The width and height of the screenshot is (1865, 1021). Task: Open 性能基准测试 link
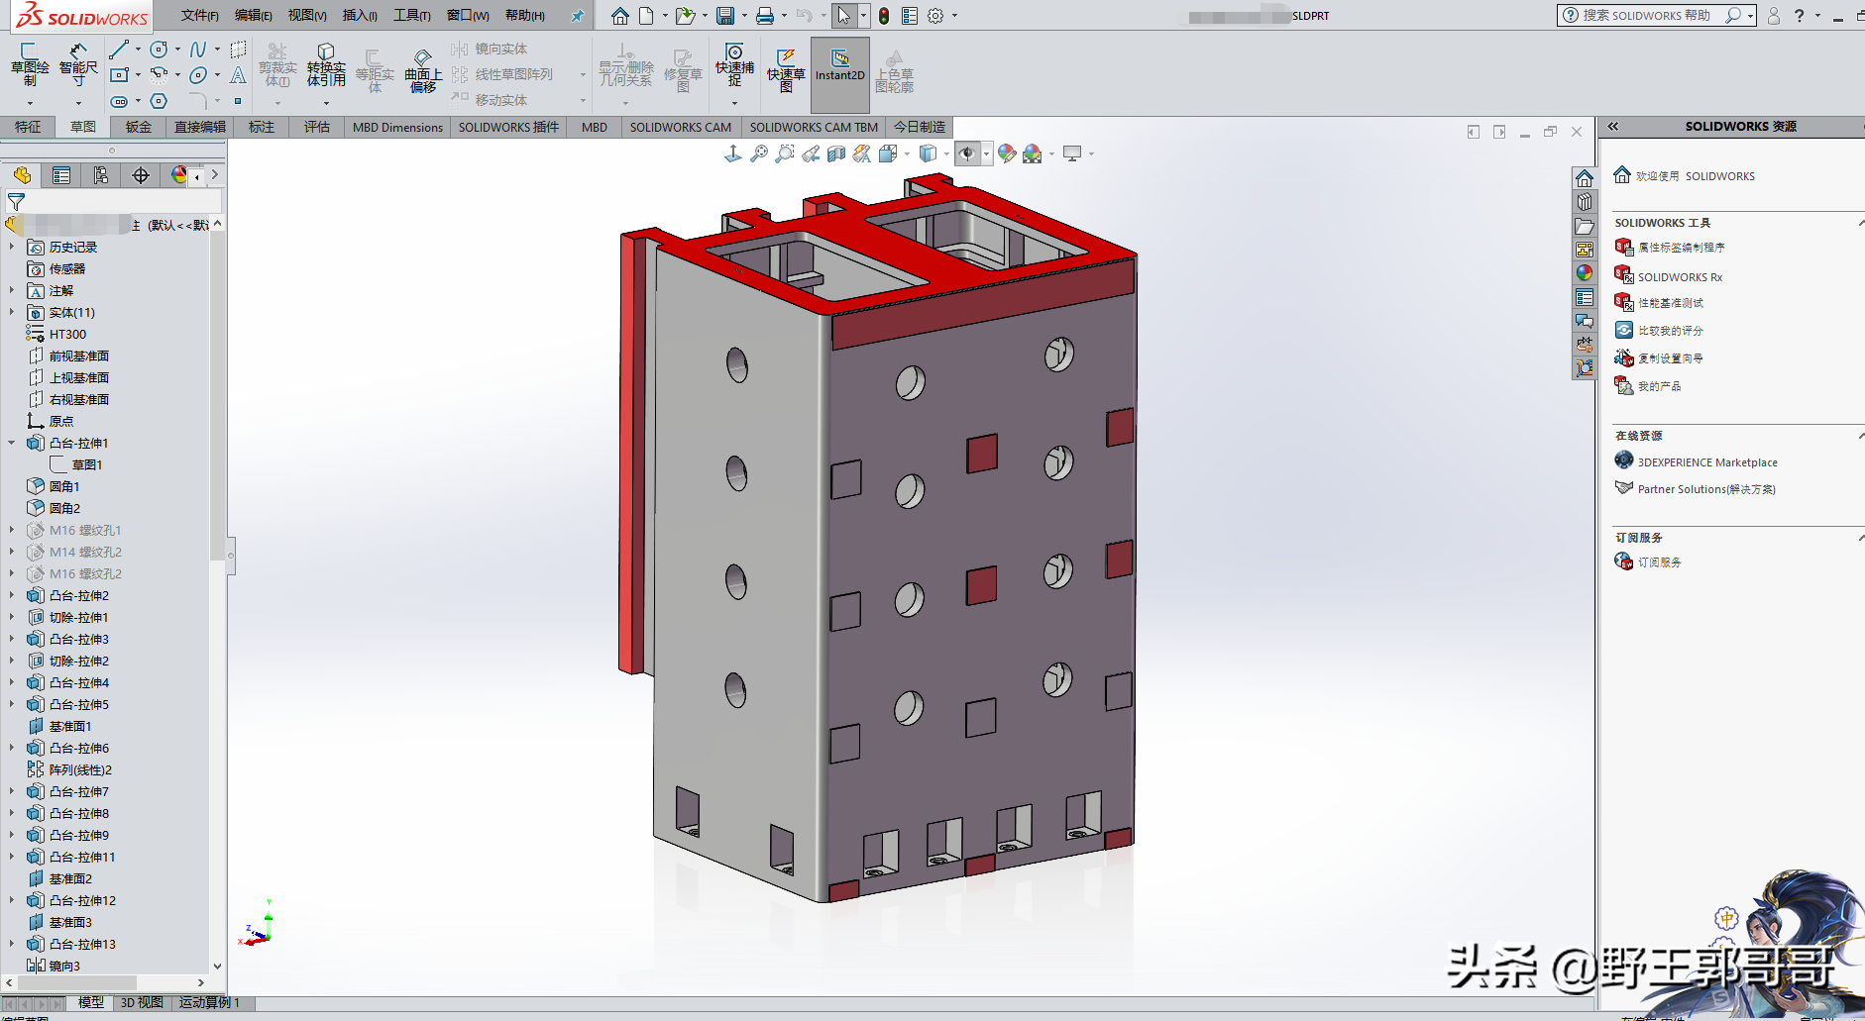tap(1670, 303)
